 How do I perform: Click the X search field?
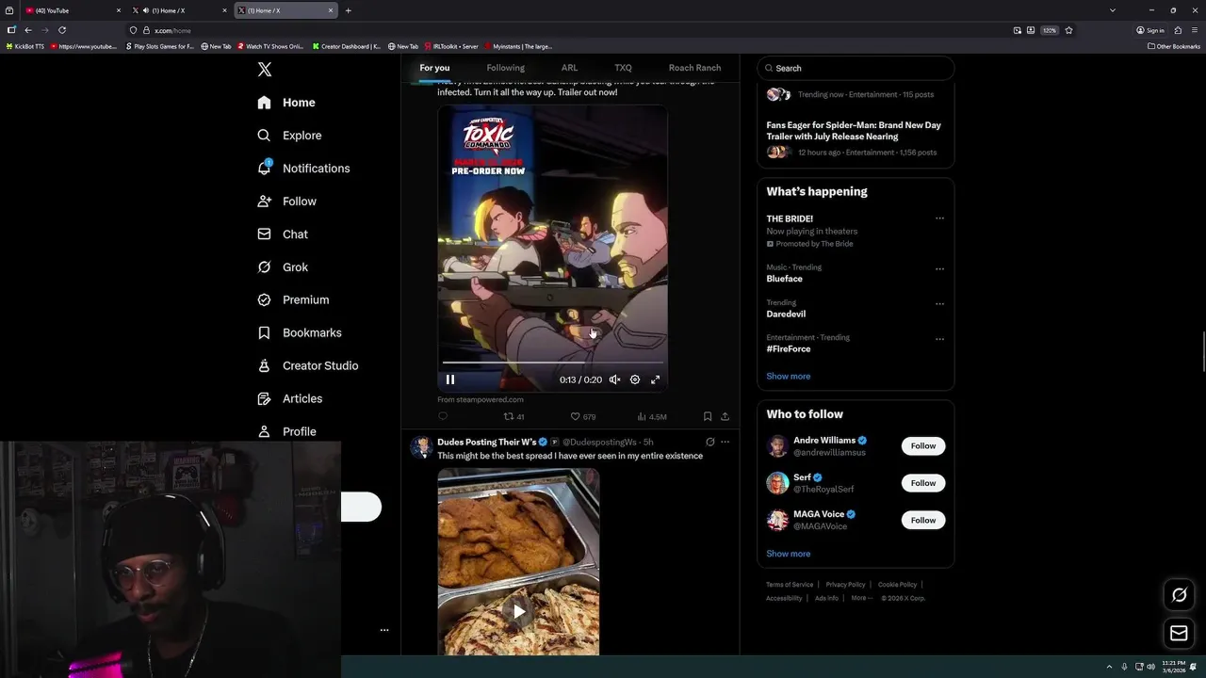click(x=856, y=68)
